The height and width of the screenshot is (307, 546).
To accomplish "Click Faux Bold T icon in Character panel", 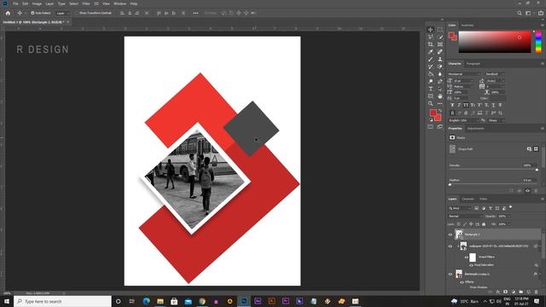I will tap(452, 105).
